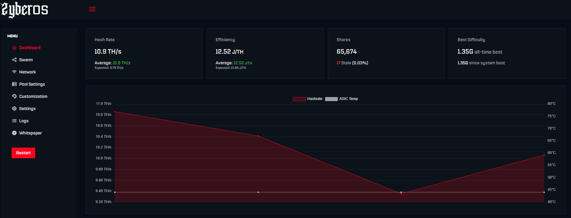Select the first hashrate data point
Image resolution: width=571 pixels, height=218 pixels.
[x=115, y=112]
